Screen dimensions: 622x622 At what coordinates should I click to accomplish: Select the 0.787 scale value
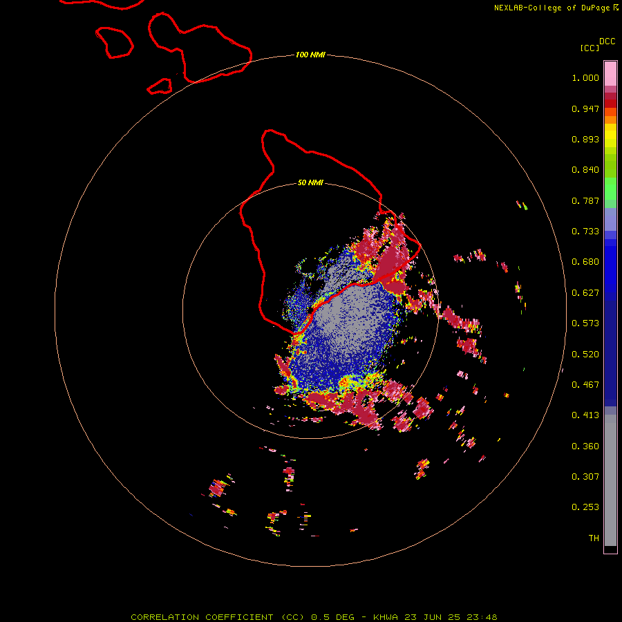[585, 200]
